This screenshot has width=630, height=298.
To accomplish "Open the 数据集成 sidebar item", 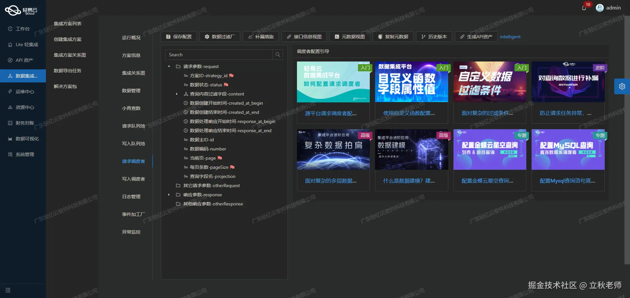I will click(x=23, y=76).
